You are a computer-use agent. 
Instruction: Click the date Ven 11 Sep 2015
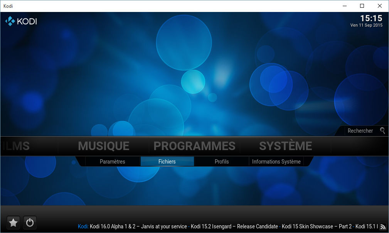tap(366, 25)
